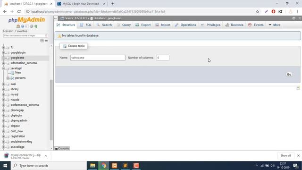Switch to MySQL Begin Your Download tab
The image size is (302, 170).
point(81,4)
